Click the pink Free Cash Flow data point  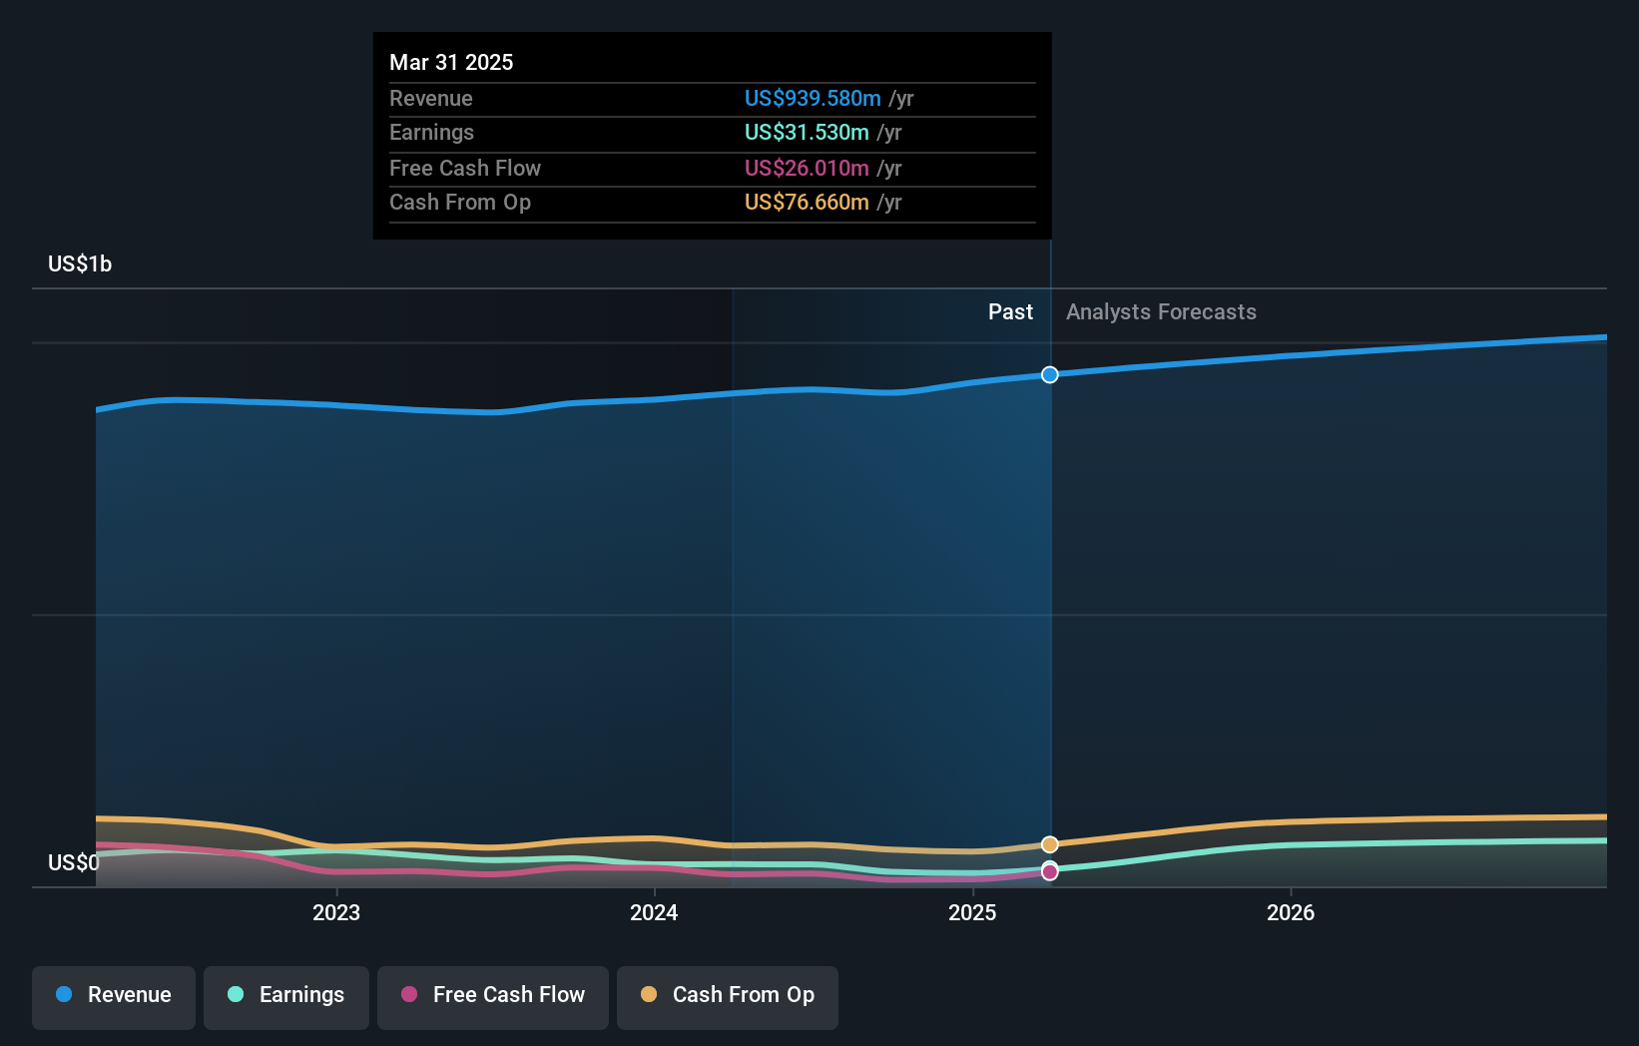[1050, 872]
